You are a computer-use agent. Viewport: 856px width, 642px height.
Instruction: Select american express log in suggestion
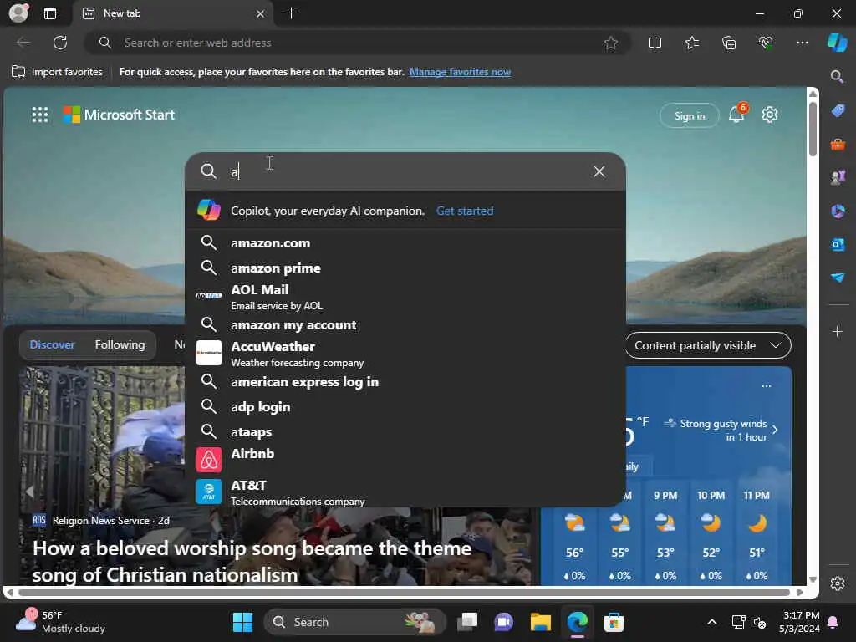tap(405, 381)
